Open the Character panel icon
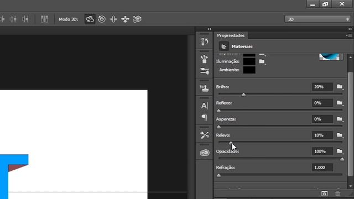 204,106
